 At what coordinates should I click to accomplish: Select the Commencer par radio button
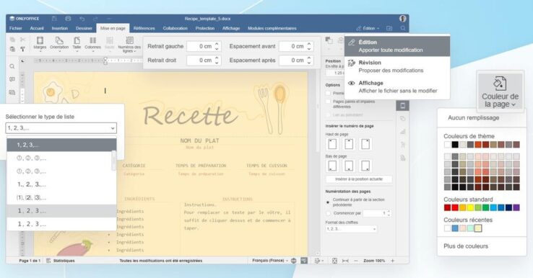tap(328, 213)
